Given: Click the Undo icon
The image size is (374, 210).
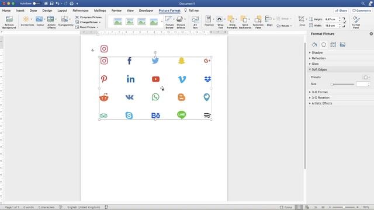Looking at the screenshot, I should point(57,3).
